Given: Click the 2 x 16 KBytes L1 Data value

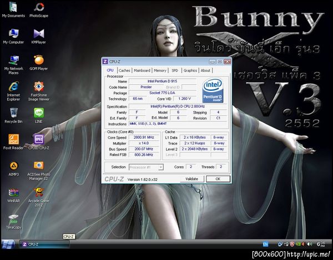Looking at the screenshot, I should (x=195, y=137).
